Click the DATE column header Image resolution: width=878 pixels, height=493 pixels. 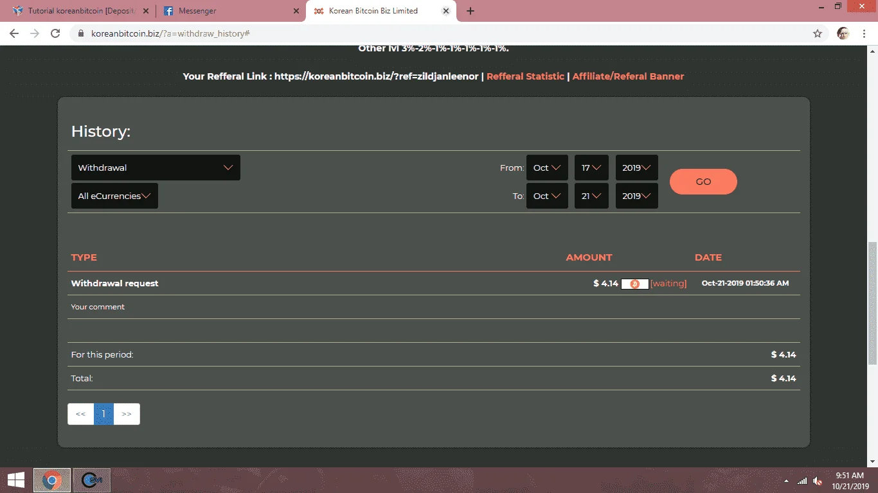click(708, 257)
